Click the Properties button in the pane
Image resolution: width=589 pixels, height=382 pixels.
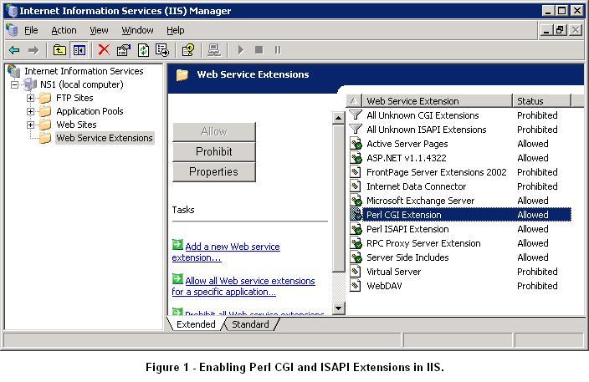pyautogui.click(x=213, y=172)
